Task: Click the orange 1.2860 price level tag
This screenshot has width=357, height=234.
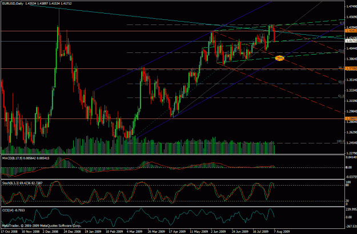Action: (x=351, y=118)
